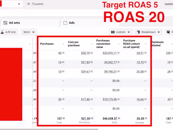Sort by Cost per purchase arrow
This screenshot has width=173, height=130.
92,44
